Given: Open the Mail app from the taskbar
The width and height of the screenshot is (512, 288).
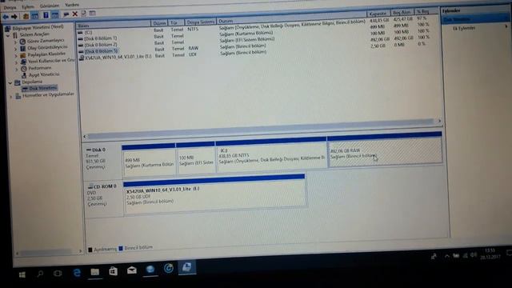Looking at the screenshot, I should (132, 270).
